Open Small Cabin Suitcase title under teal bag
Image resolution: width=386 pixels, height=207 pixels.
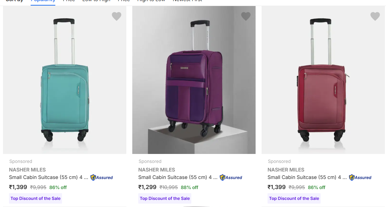tap(49, 177)
